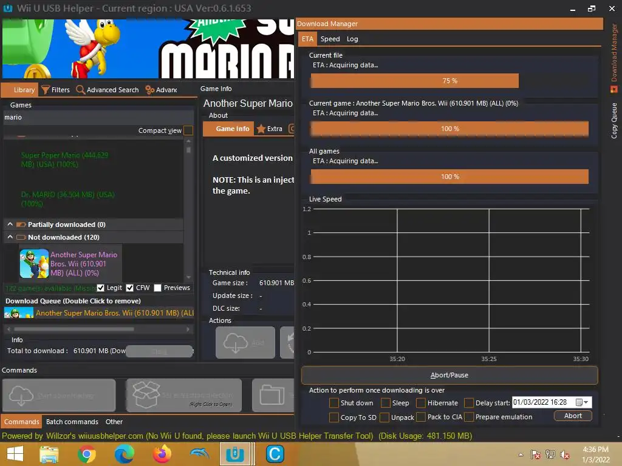Screen dimensions: 622x466
Task: Click Wii U USB Helper taskbar icon
Action: click(235, 454)
